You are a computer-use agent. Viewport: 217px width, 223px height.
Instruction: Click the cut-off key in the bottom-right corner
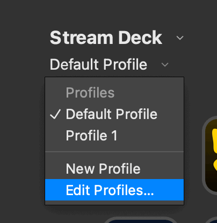pos(212,220)
